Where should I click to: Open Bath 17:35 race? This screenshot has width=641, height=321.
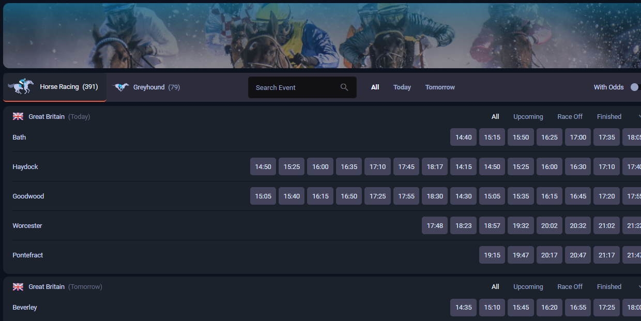tap(606, 137)
